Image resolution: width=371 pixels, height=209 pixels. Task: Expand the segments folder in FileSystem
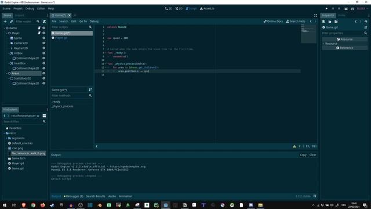tap(6, 138)
